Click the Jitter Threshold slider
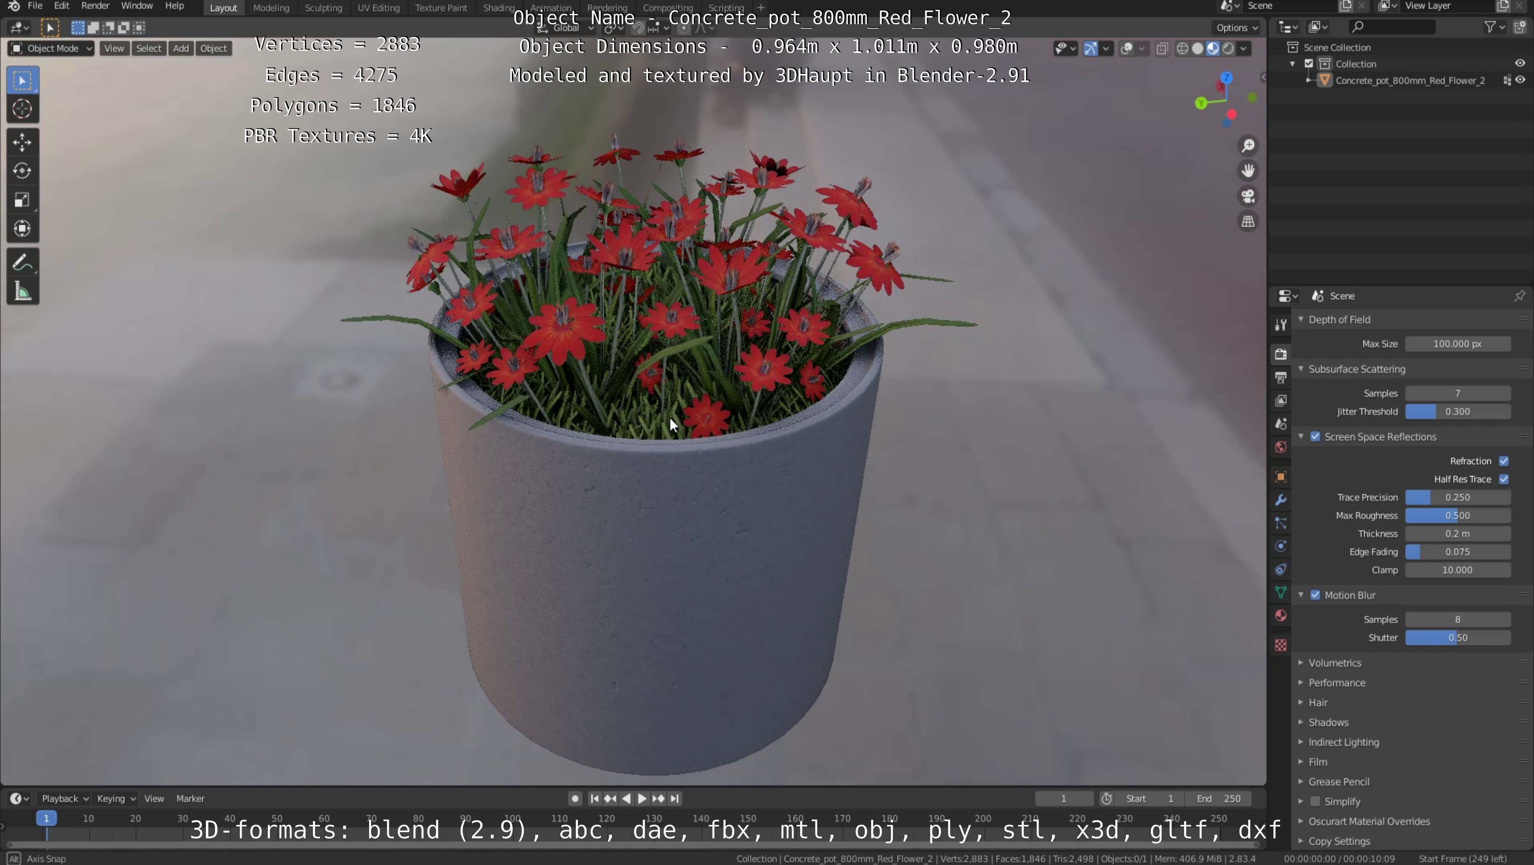The width and height of the screenshot is (1534, 865). [x=1458, y=412]
